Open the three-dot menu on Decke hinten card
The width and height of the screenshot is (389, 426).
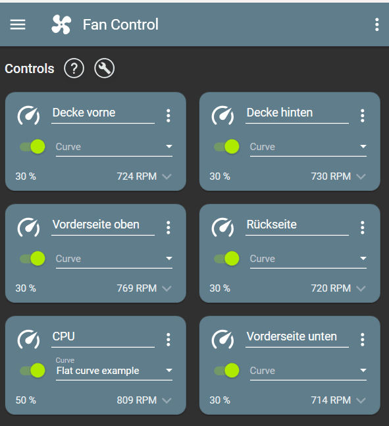click(x=363, y=116)
